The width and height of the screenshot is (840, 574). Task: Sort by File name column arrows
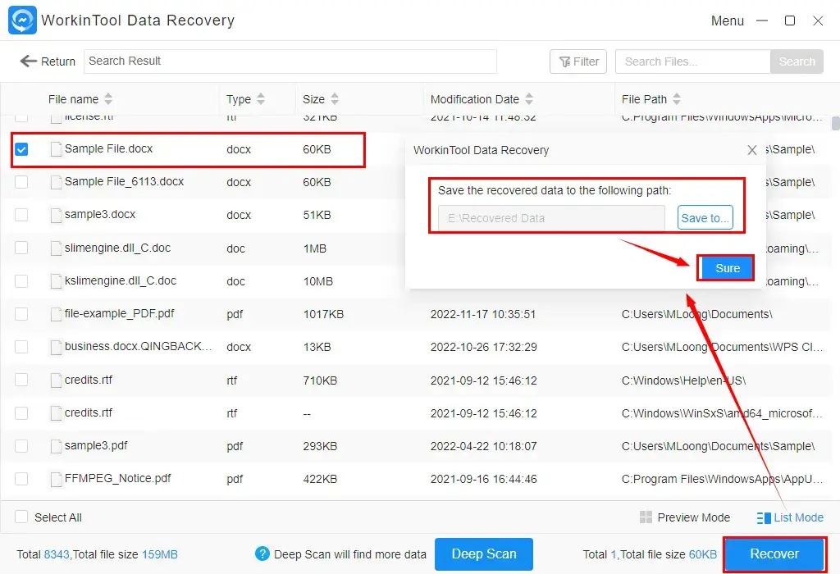pos(108,99)
